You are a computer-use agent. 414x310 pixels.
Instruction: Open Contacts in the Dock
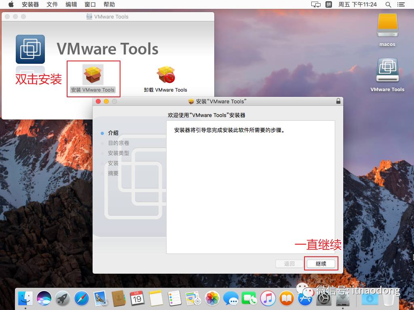pyautogui.click(x=119, y=298)
